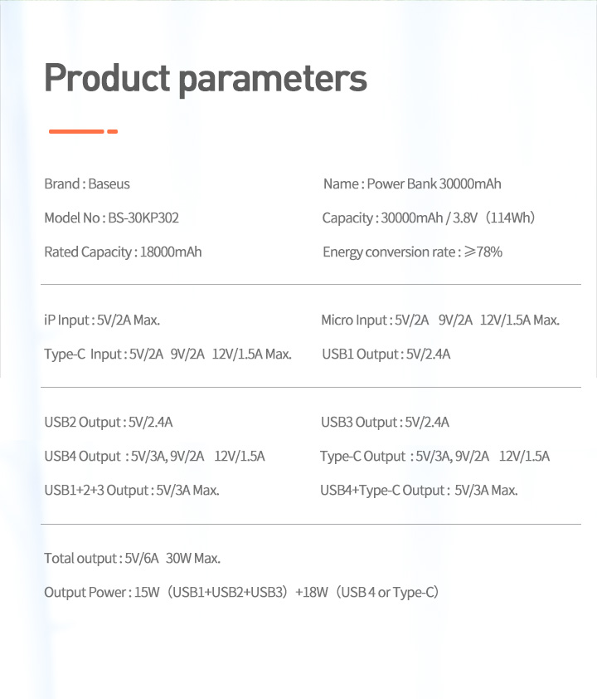
Task: Click the USB2 Output 5V/2.4A text
Action: tap(108, 423)
